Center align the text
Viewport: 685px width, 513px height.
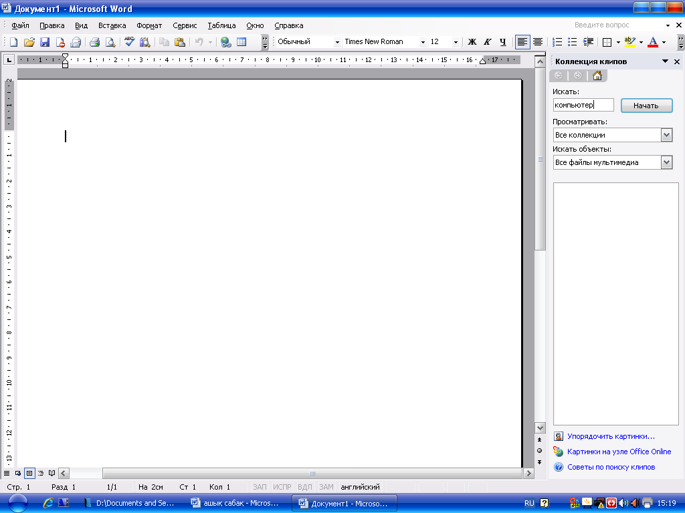(538, 42)
